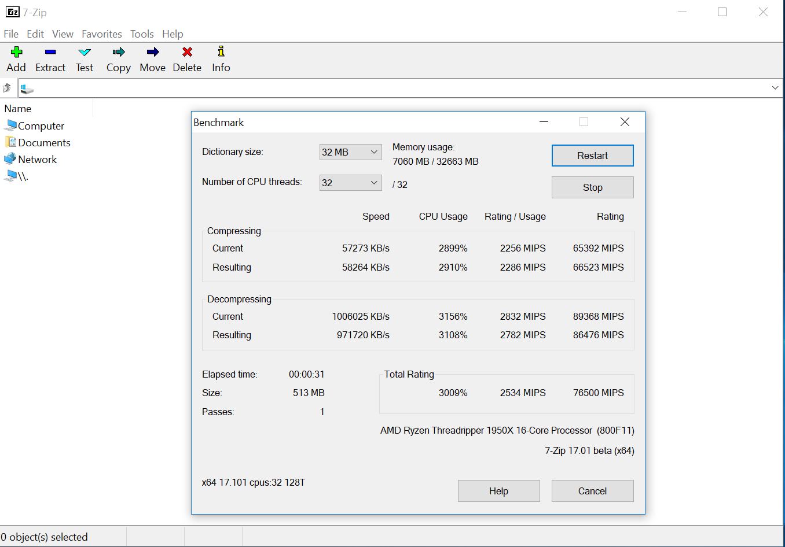
Task: Hit the red X Delete icon
Action: pyautogui.click(x=187, y=52)
